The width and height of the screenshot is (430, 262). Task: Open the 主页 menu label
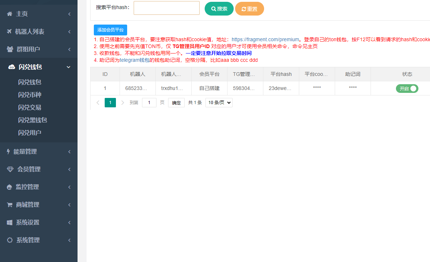(22, 14)
